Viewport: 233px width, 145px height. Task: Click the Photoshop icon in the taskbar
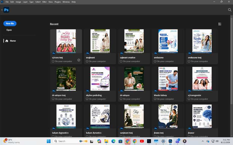pos(170,141)
